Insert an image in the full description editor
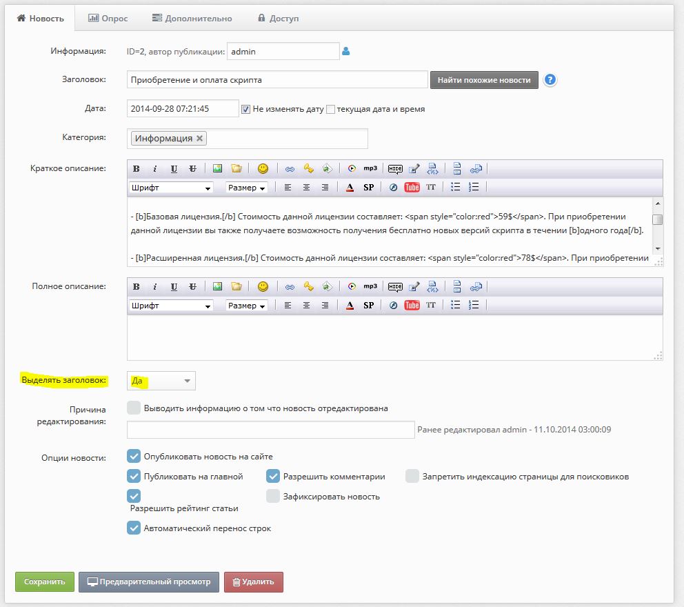The width and height of the screenshot is (684, 607). pyautogui.click(x=217, y=287)
